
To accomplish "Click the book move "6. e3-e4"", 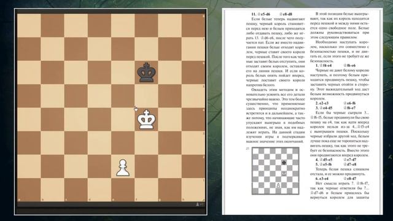I will coord(322,179).
